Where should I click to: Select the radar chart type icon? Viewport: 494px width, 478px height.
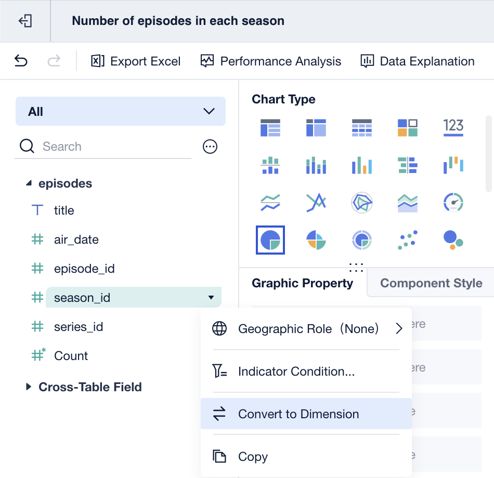click(x=362, y=203)
